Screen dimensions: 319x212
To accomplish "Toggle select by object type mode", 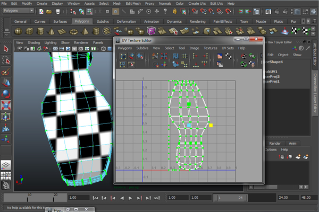I will point(81,12).
